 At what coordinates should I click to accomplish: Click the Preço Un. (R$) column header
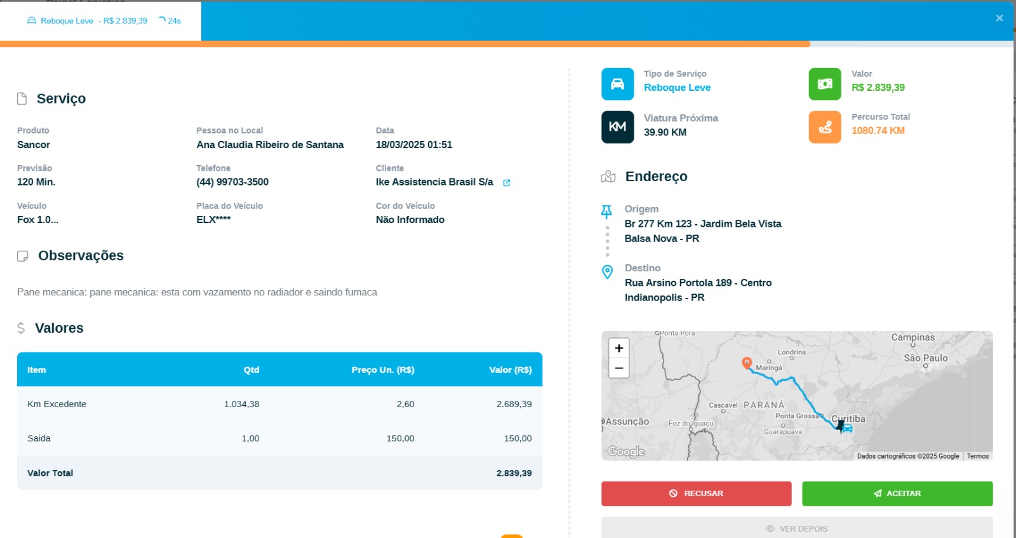[x=383, y=370]
